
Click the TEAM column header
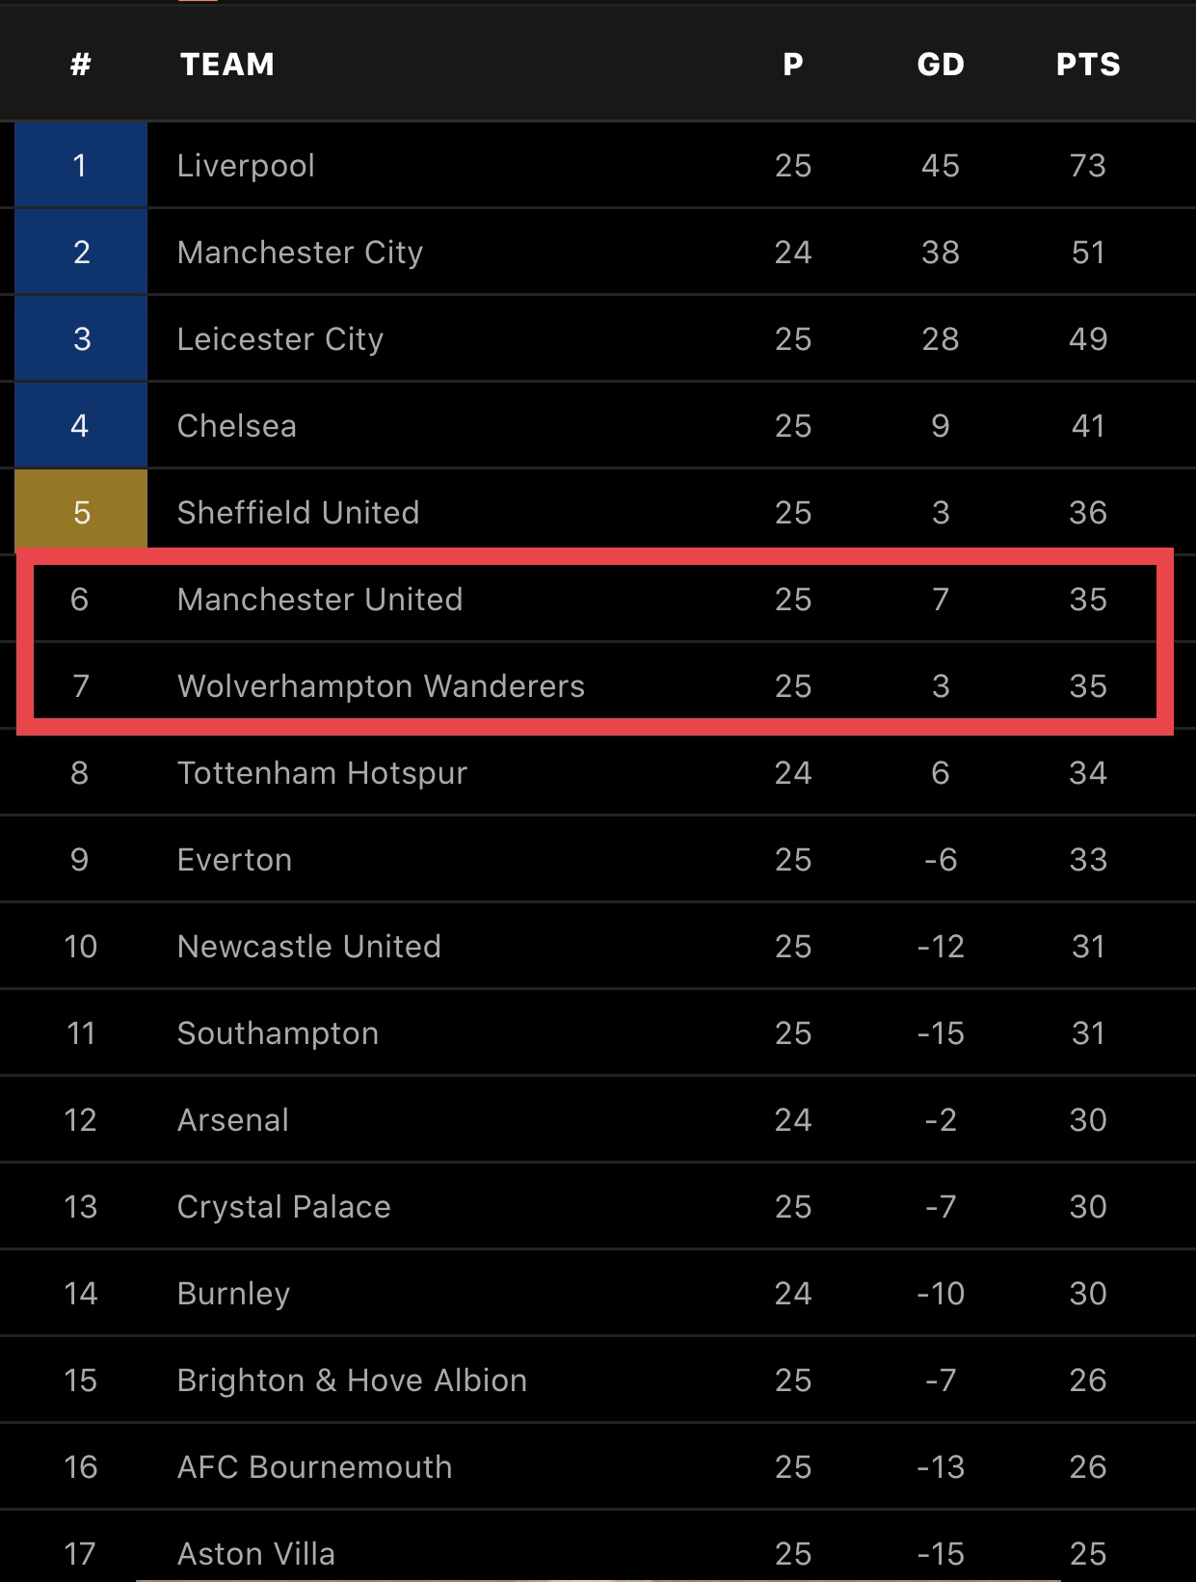coord(227,65)
